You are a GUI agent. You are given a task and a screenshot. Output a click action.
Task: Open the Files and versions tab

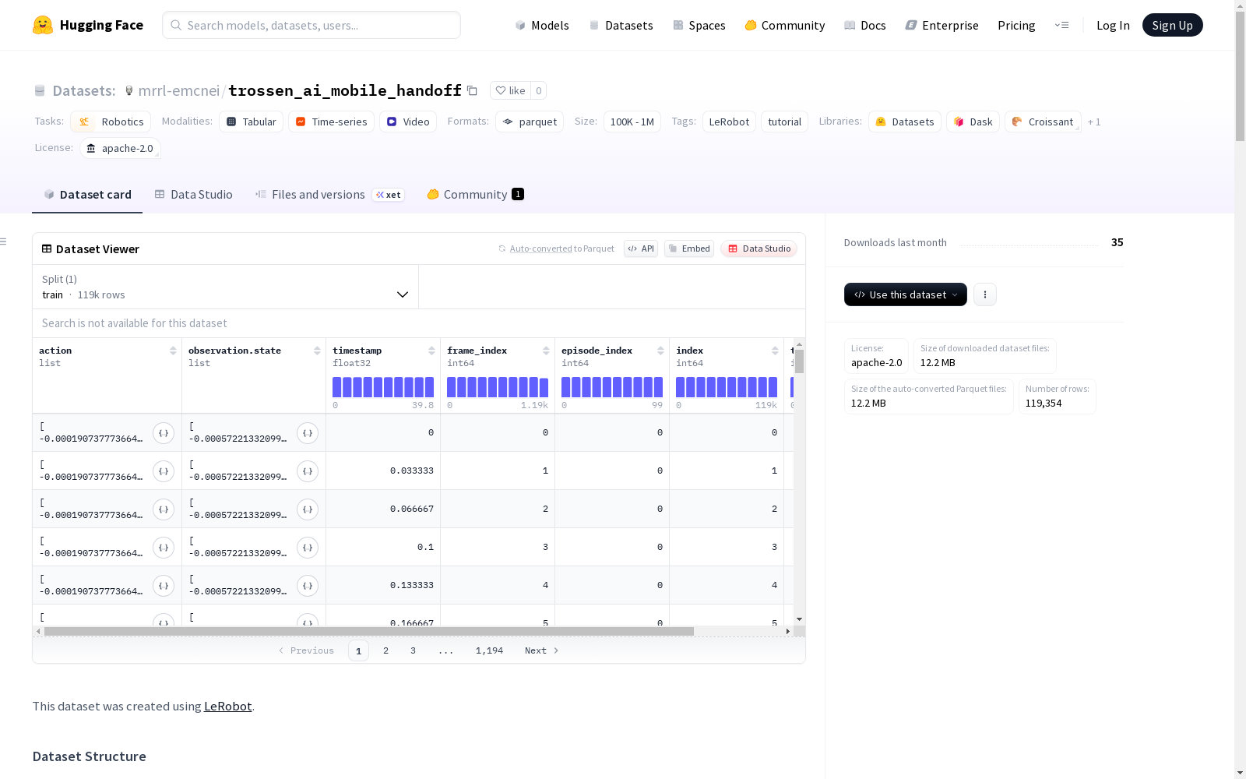pos(329,195)
